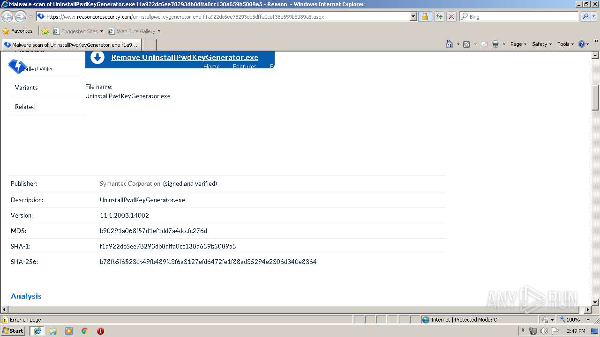Click the Home icon in command bar
Viewport: 600px width, 337px height.
click(449, 44)
